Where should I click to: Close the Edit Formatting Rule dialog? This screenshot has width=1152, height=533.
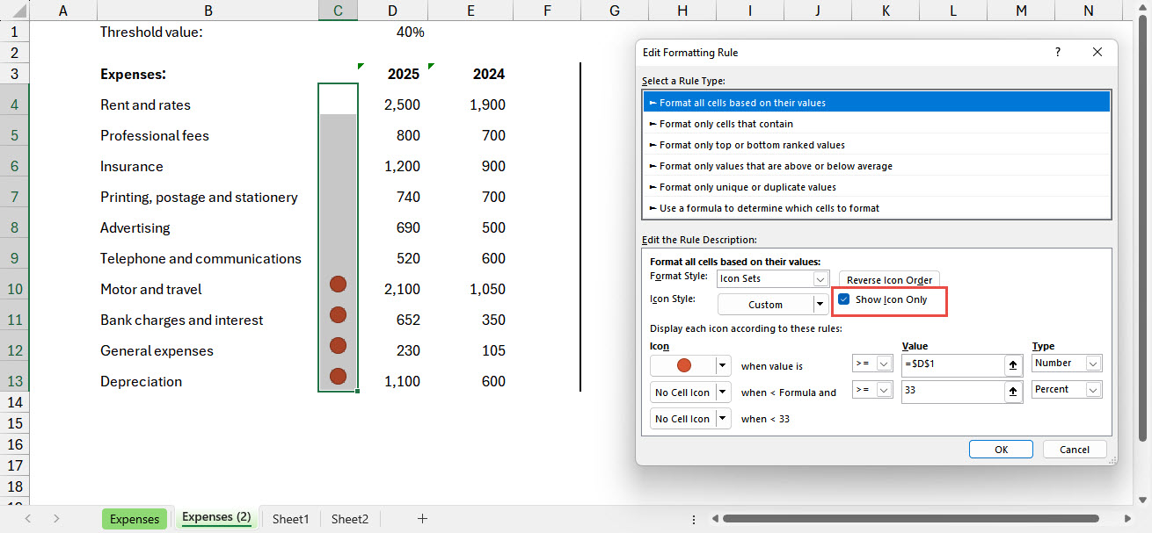pos(1097,53)
